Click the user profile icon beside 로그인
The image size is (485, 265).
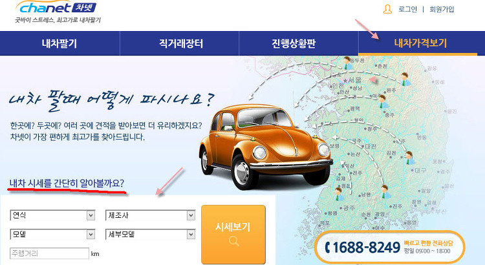coord(387,10)
